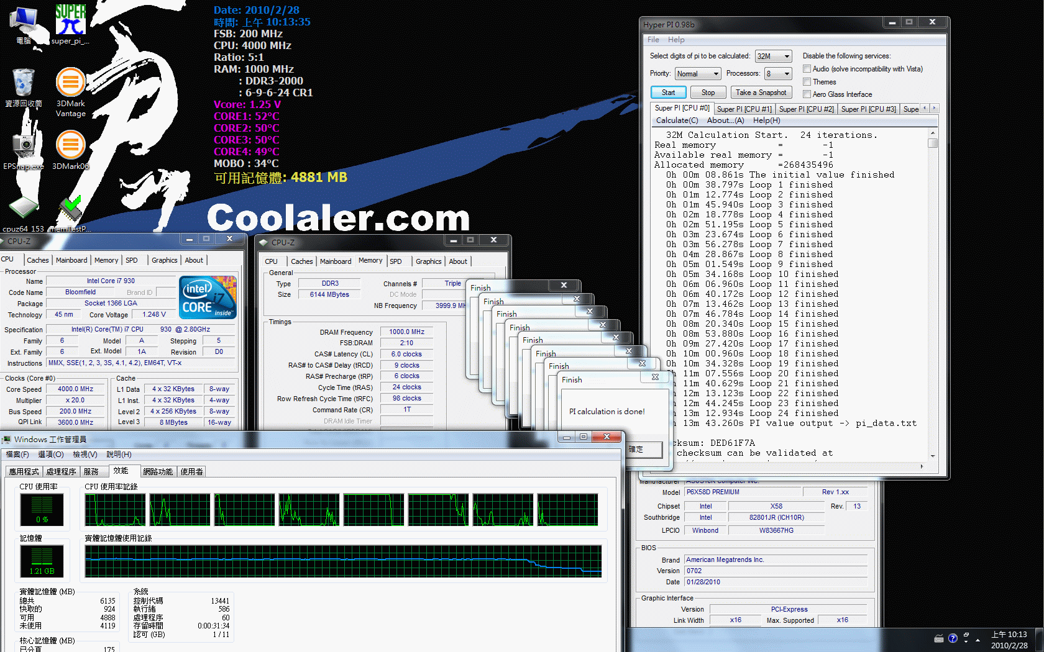Open the digits of pi dropdown (32M)
Image resolution: width=1044 pixels, height=652 pixels.
click(x=774, y=56)
